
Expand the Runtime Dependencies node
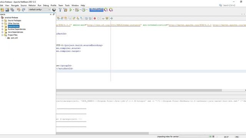[2, 29]
